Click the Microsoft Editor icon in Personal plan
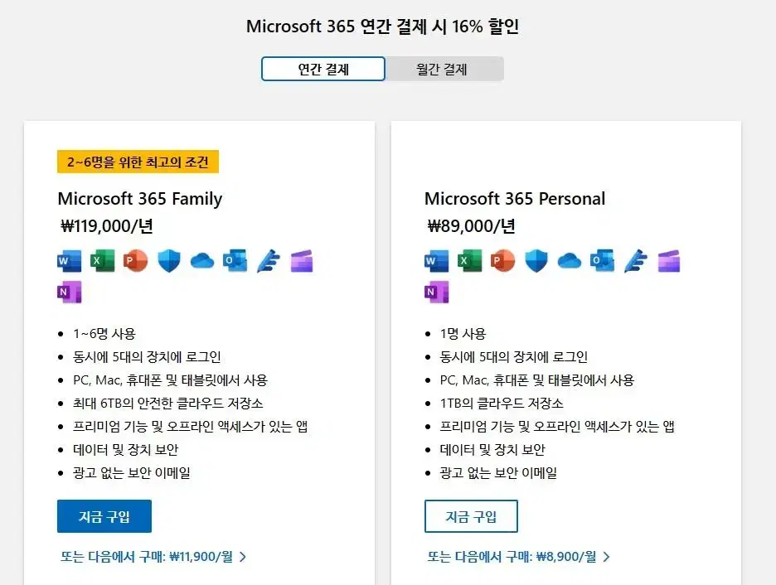 click(x=635, y=261)
